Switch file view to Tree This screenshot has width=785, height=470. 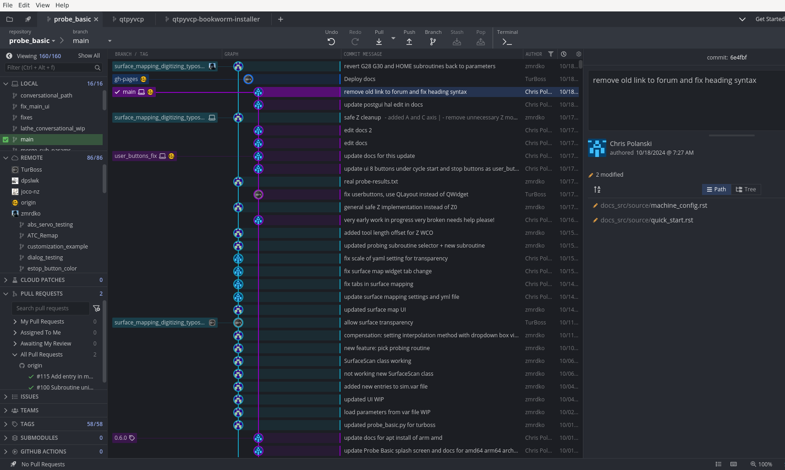(746, 189)
